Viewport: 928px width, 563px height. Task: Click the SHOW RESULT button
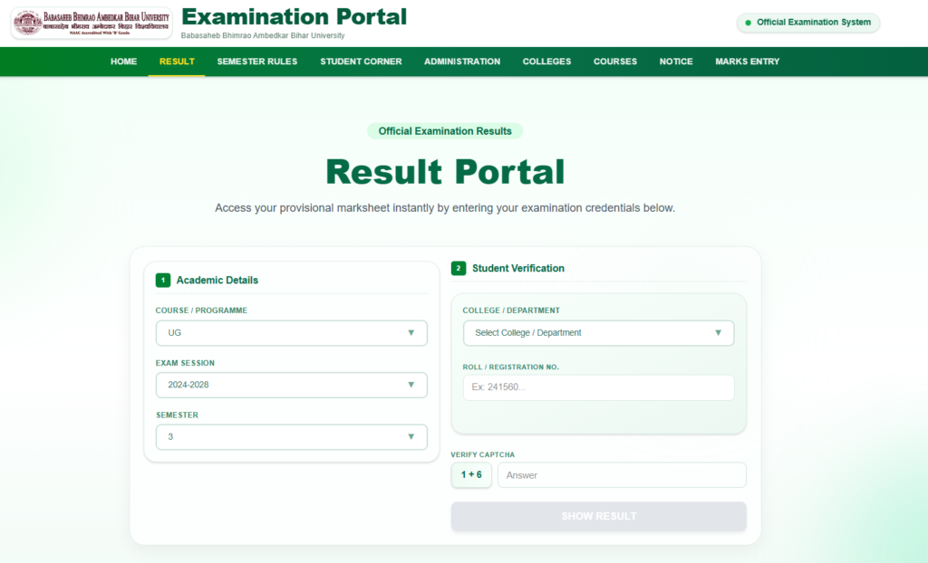(x=598, y=516)
